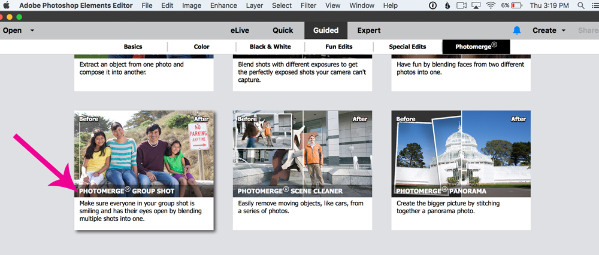Click 'Make sure everyone in your group shot' description

tap(141, 211)
